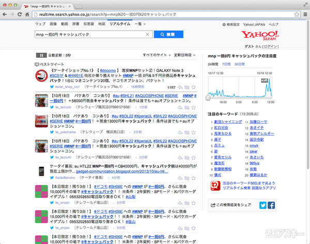Screen dimensions: 310x244
Task: Open 注目のキーワード50位まで見よう link
Action: coord(249,183)
